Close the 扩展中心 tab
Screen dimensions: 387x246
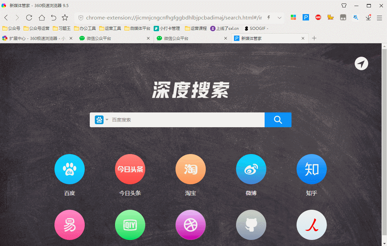(x=71, y=38)
